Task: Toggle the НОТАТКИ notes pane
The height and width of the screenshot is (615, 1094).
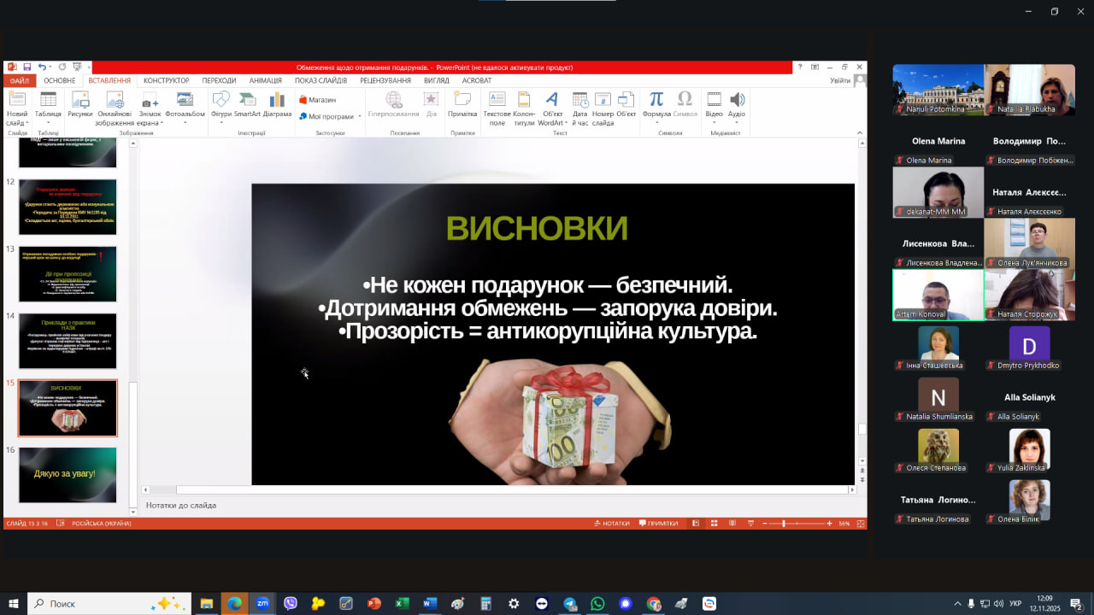Action: click(610, 524)
